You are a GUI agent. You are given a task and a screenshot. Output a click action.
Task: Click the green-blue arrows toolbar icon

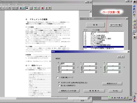[x=35, y=8]
